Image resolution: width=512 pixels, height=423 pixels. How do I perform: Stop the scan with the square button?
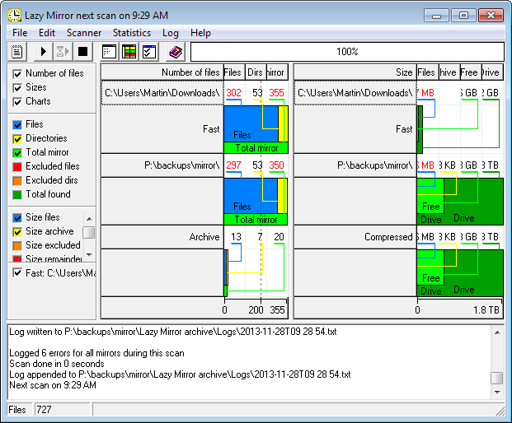82,52
